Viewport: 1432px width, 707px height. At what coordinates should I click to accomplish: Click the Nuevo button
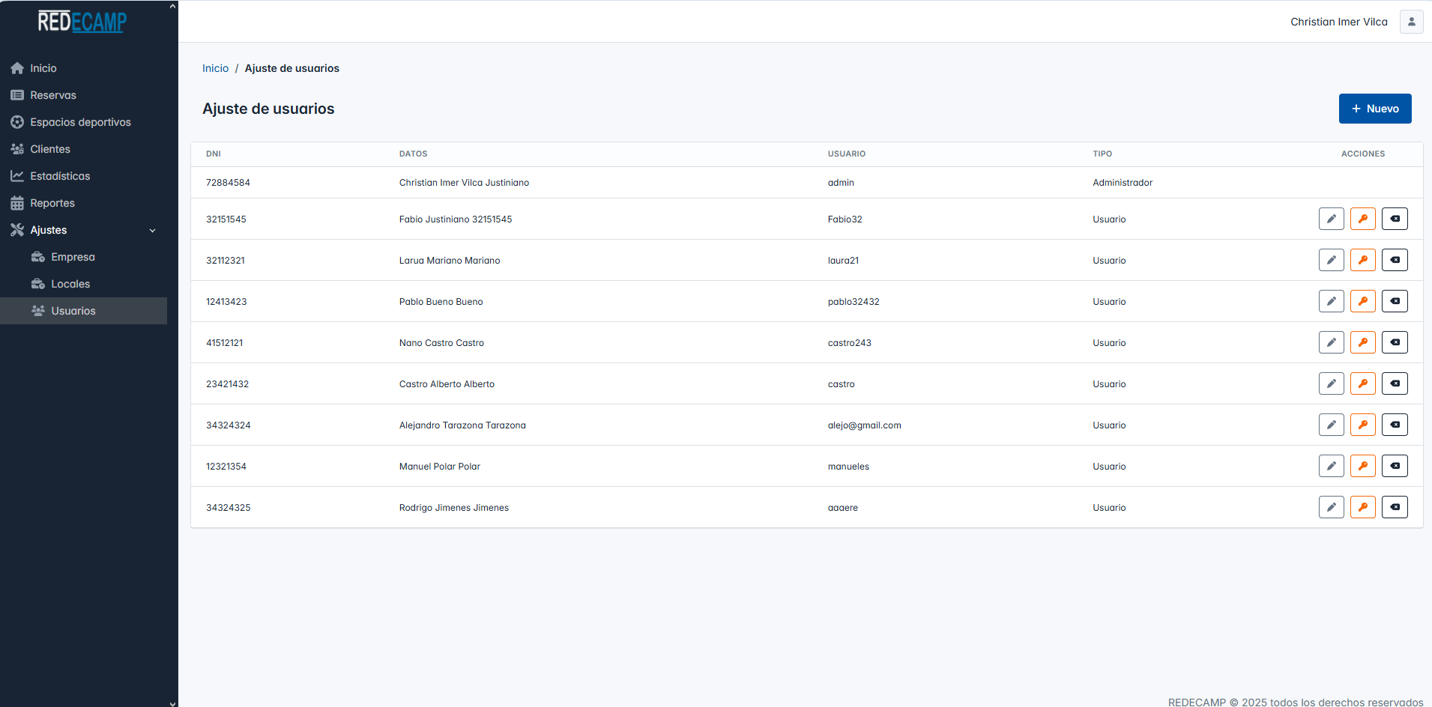click(x=1374, y=109)
